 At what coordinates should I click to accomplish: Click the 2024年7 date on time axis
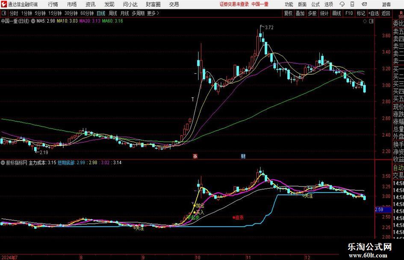tap(9, 257)
